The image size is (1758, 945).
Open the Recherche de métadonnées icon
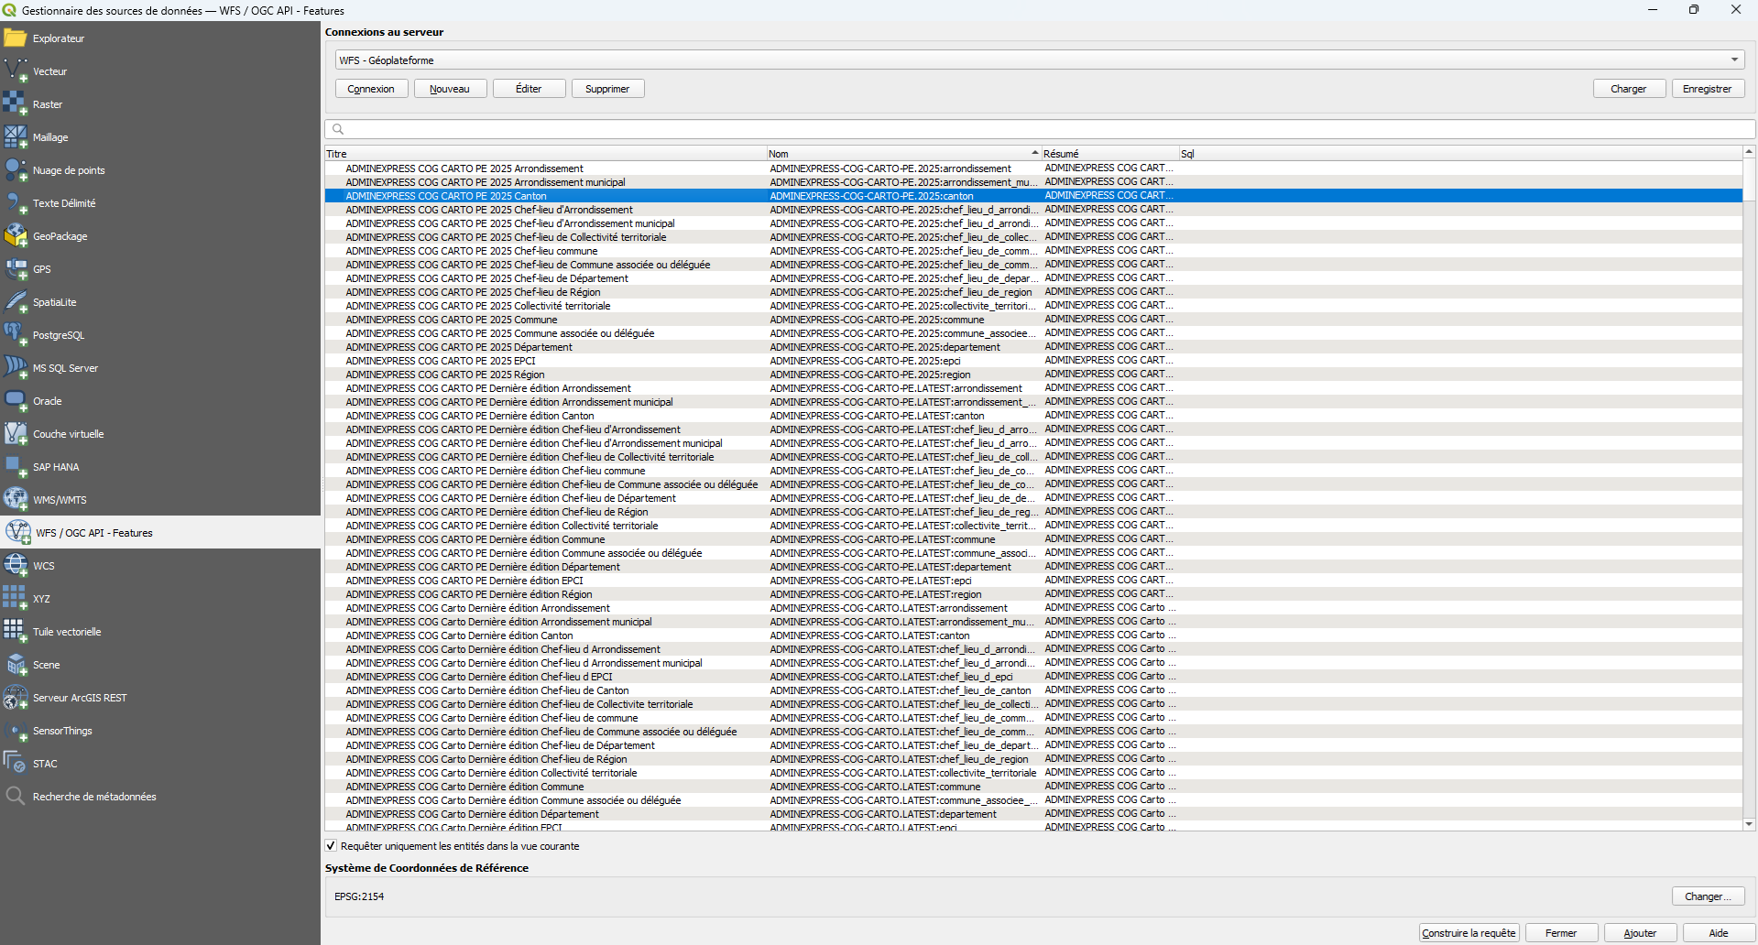[16, 797]
